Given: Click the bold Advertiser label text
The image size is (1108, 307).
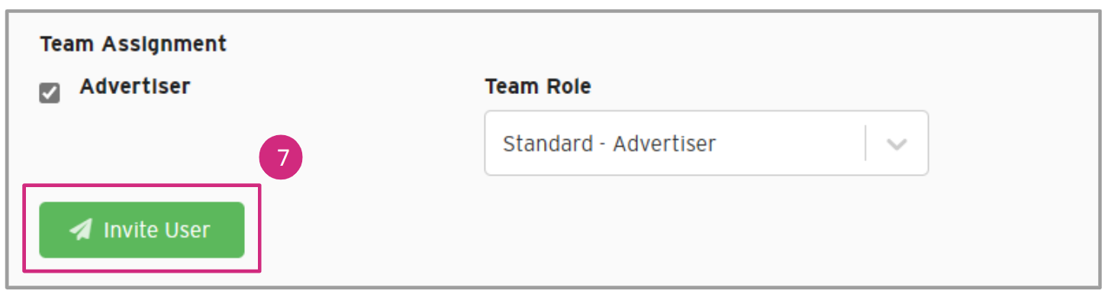Looking at the screenshot, I should click(x=134, y=86).
